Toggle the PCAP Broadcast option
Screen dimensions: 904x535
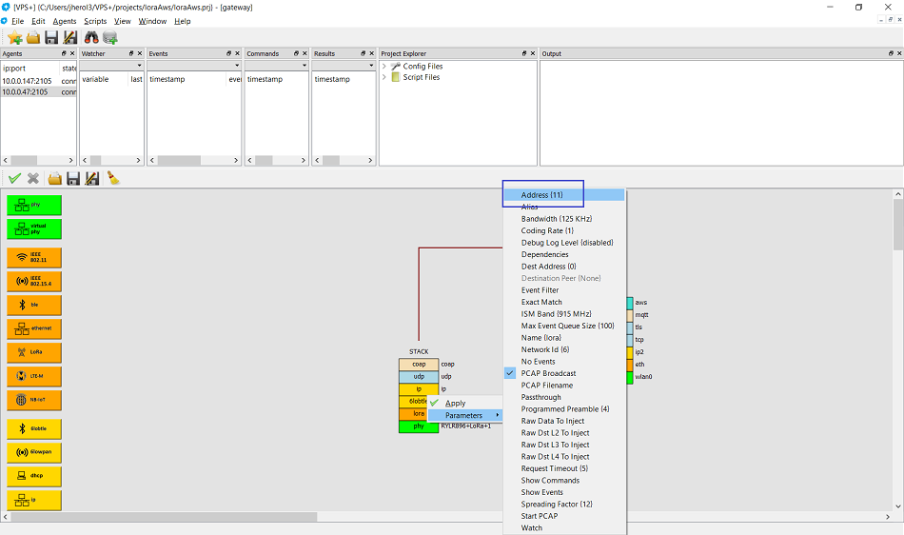tap(548, 373)
